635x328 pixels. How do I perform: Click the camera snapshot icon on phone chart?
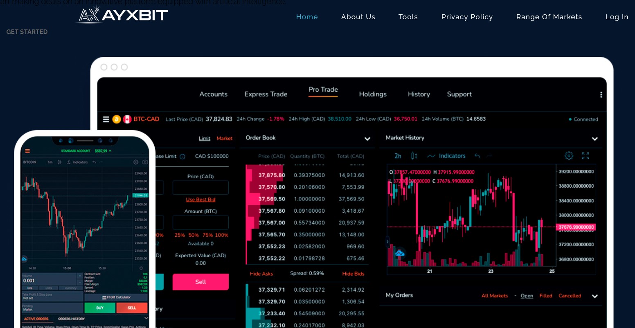click(x=145, y=162)
